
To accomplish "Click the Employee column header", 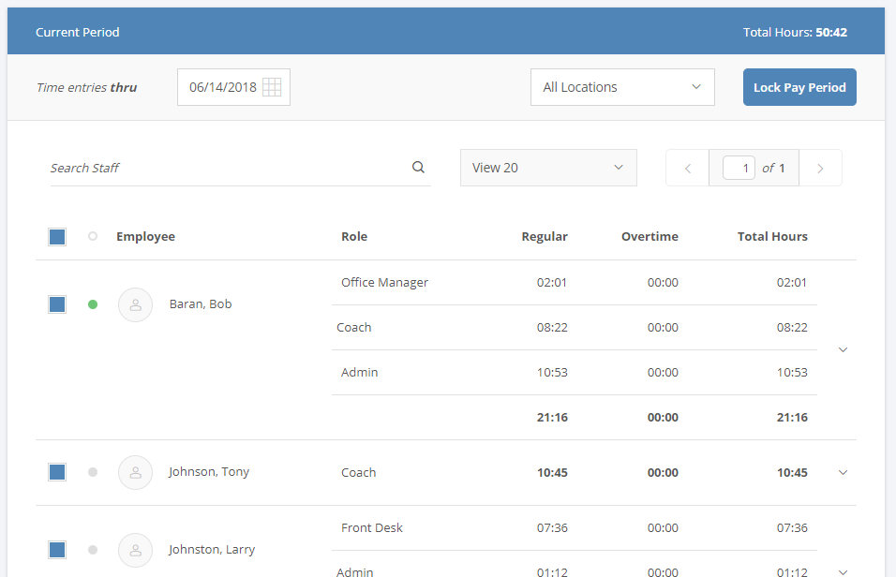I will 145,236.
